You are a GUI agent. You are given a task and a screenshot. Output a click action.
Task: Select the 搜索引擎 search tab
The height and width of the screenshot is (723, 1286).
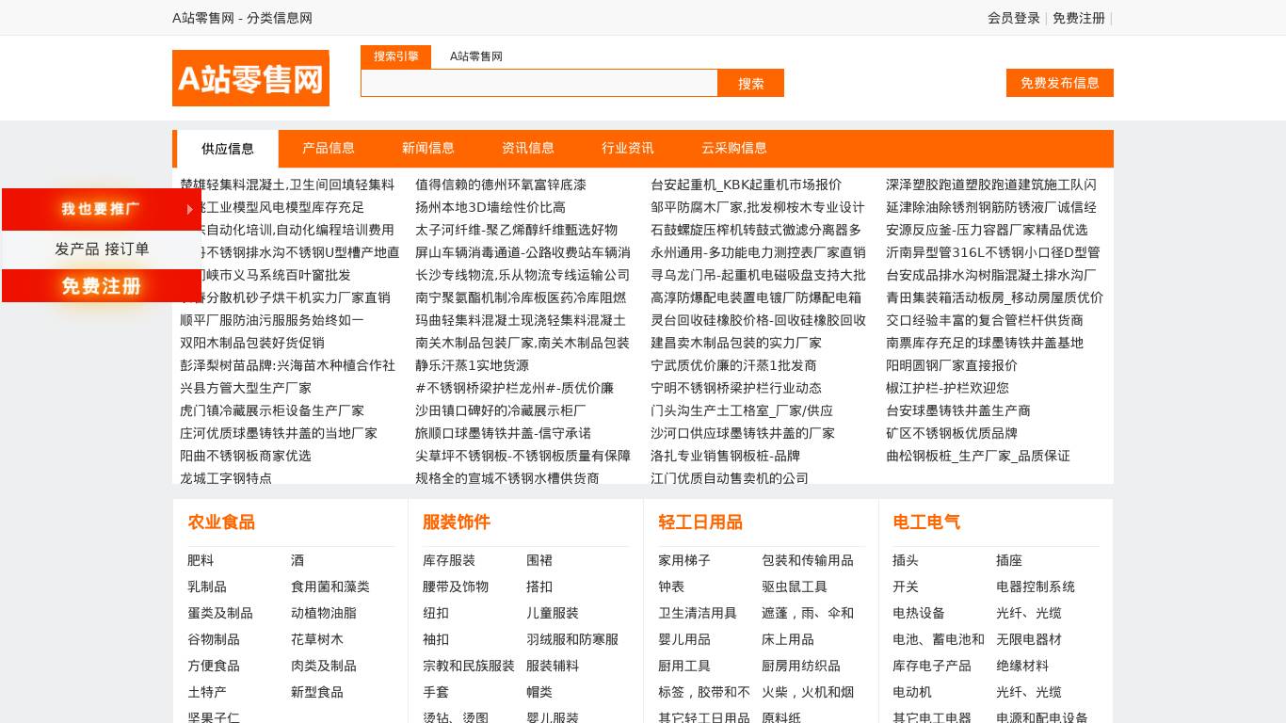[395, 56]
